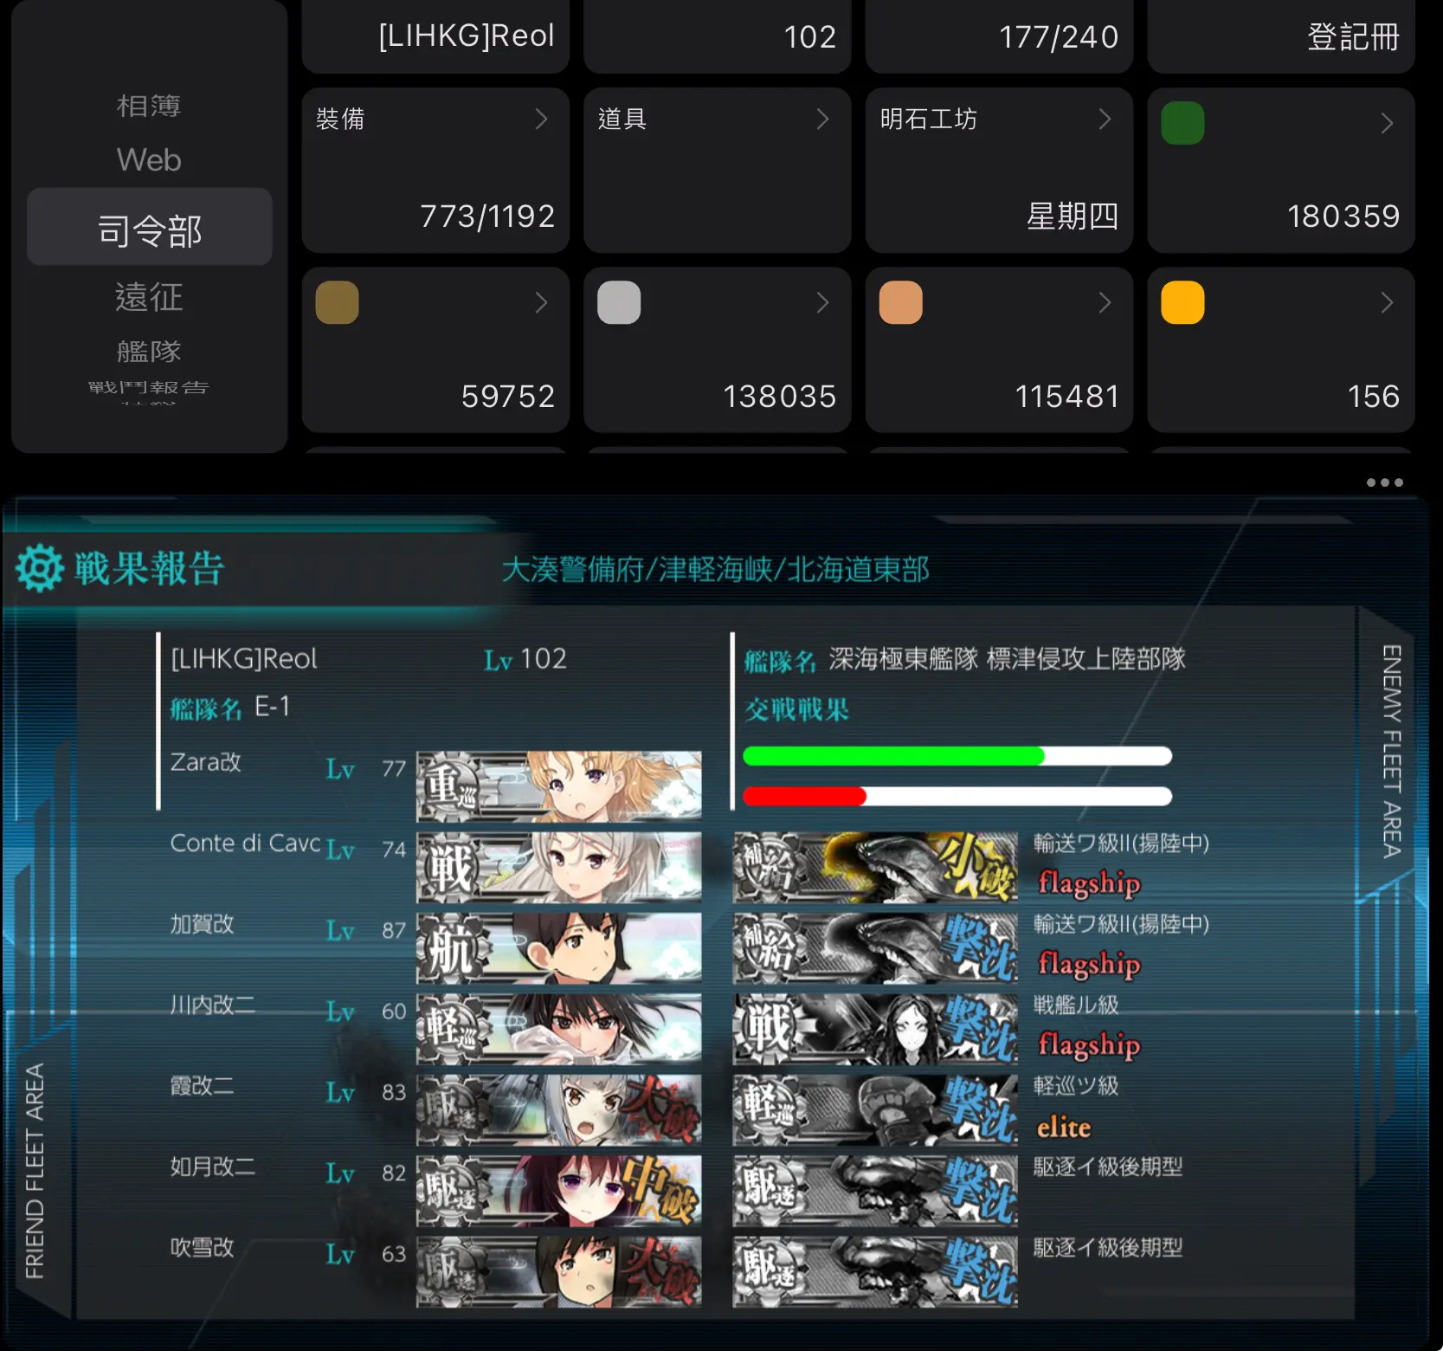The height and width of the screenshot is (1351, 1443).
Task: Expand the 道具 items panel chevron
Action: point(823,119)
